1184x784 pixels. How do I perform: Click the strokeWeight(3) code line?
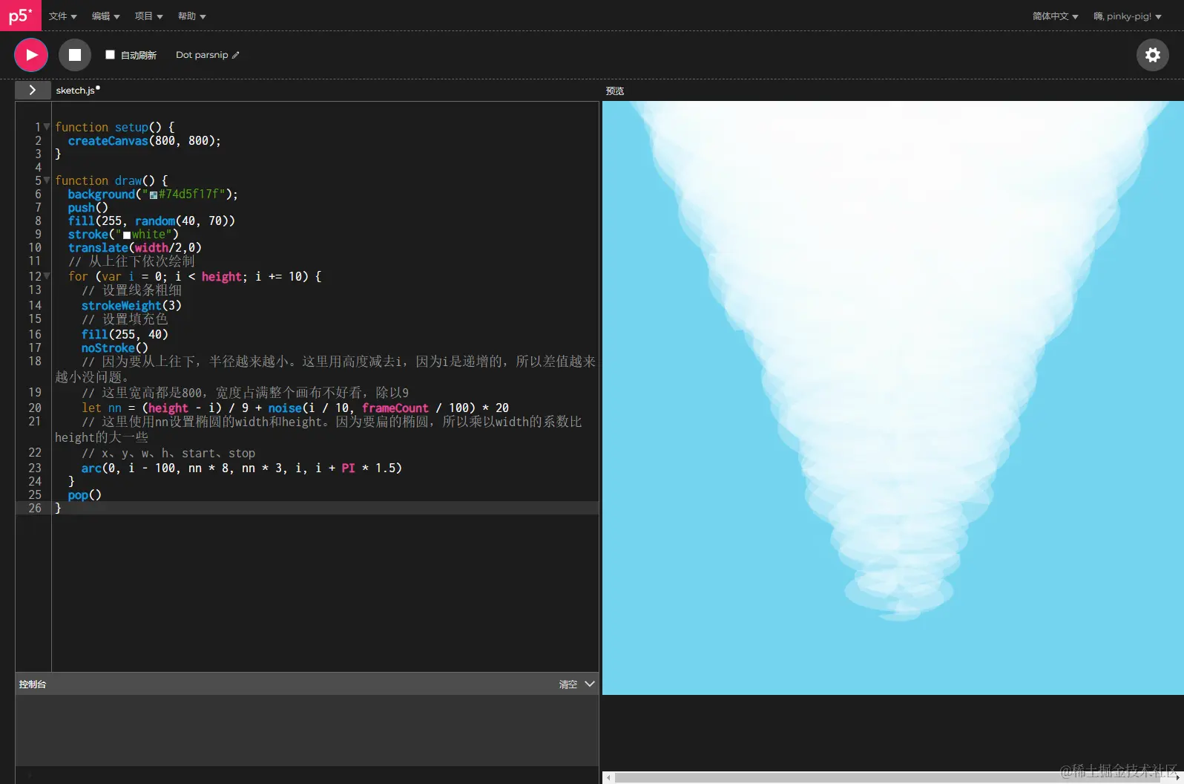(x=131, y=306)
